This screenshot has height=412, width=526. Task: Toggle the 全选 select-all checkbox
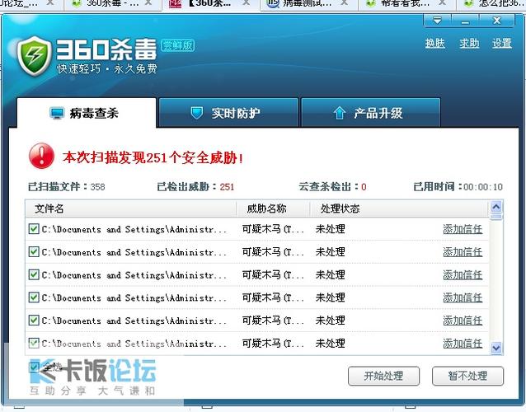click(34, 367)
